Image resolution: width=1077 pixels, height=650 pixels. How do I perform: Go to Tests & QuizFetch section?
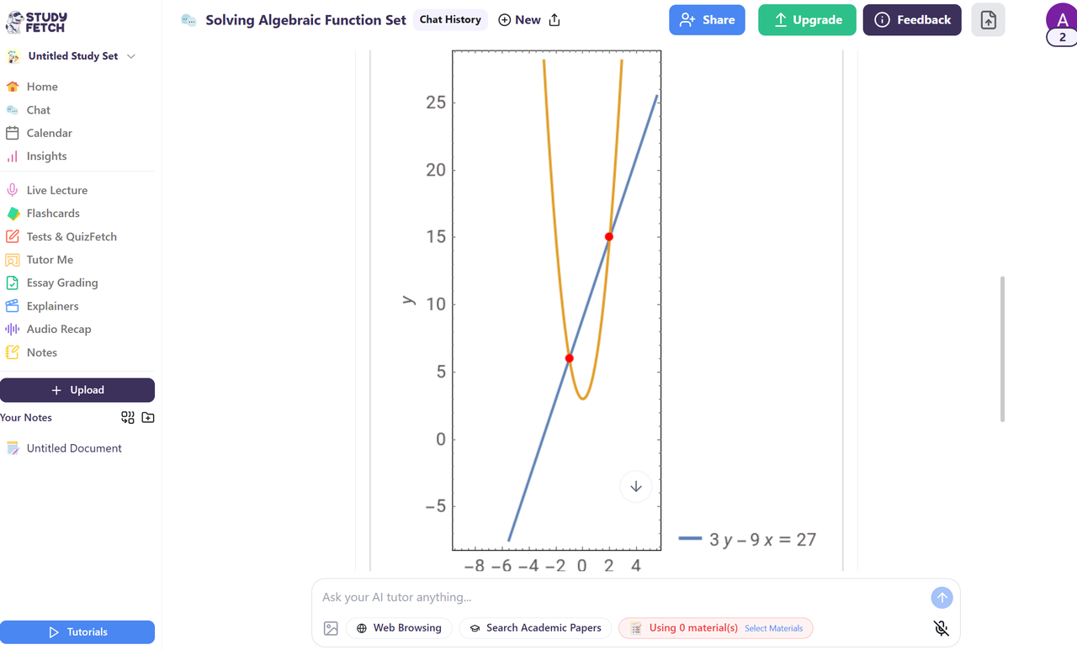[72, 237]
